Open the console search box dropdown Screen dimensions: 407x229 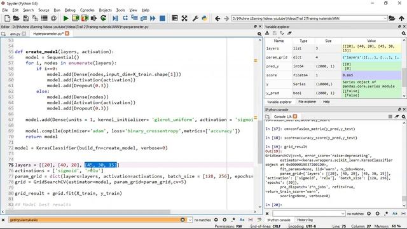tap(343, 214)
